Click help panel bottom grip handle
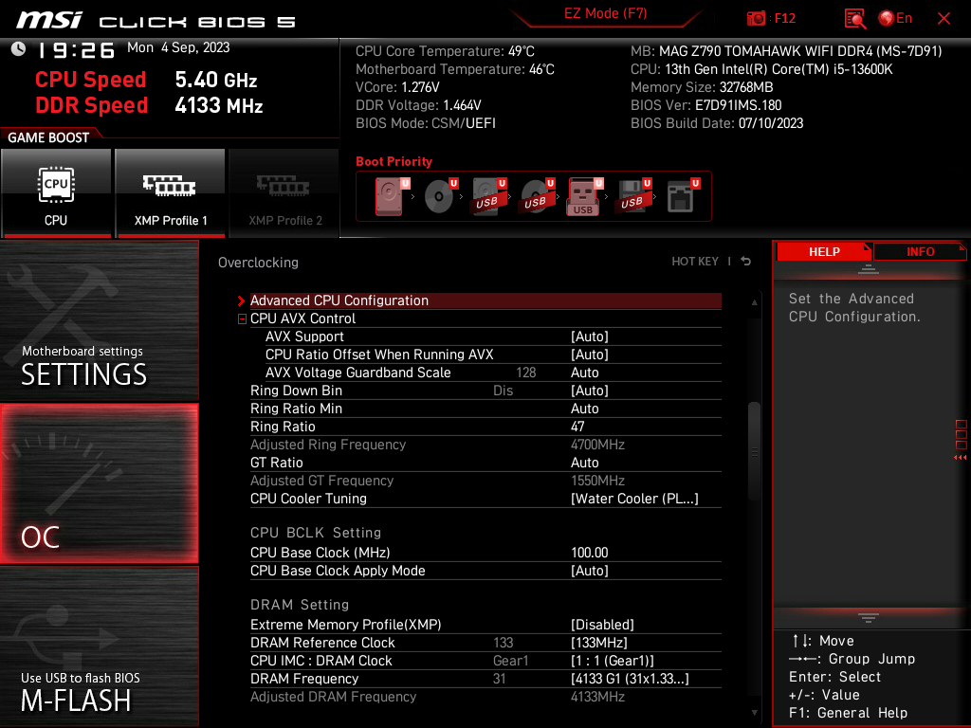The height and width of the screenshot is (728, 971). click(x=869, y=618)
